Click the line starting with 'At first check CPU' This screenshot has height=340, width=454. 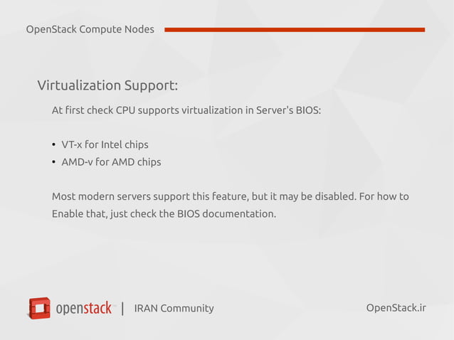pyautogui.click(x=186, y=111)
